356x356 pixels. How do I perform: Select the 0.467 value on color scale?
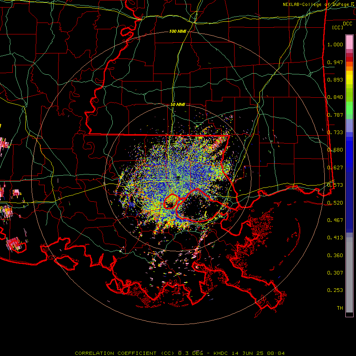335,220
